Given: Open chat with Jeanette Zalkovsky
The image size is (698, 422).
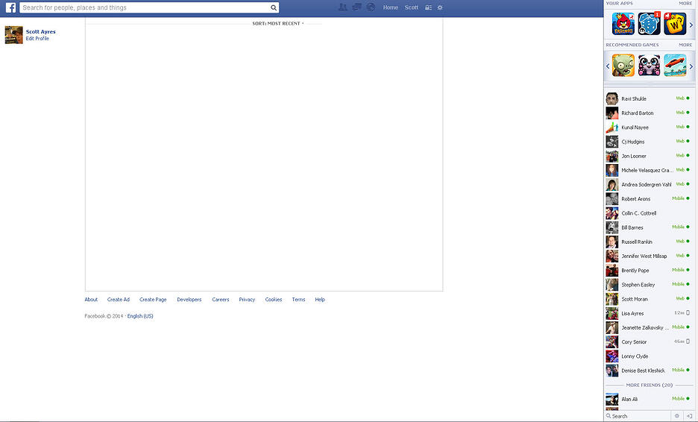Looking at the screenshot, I should (x=648, y=327).
